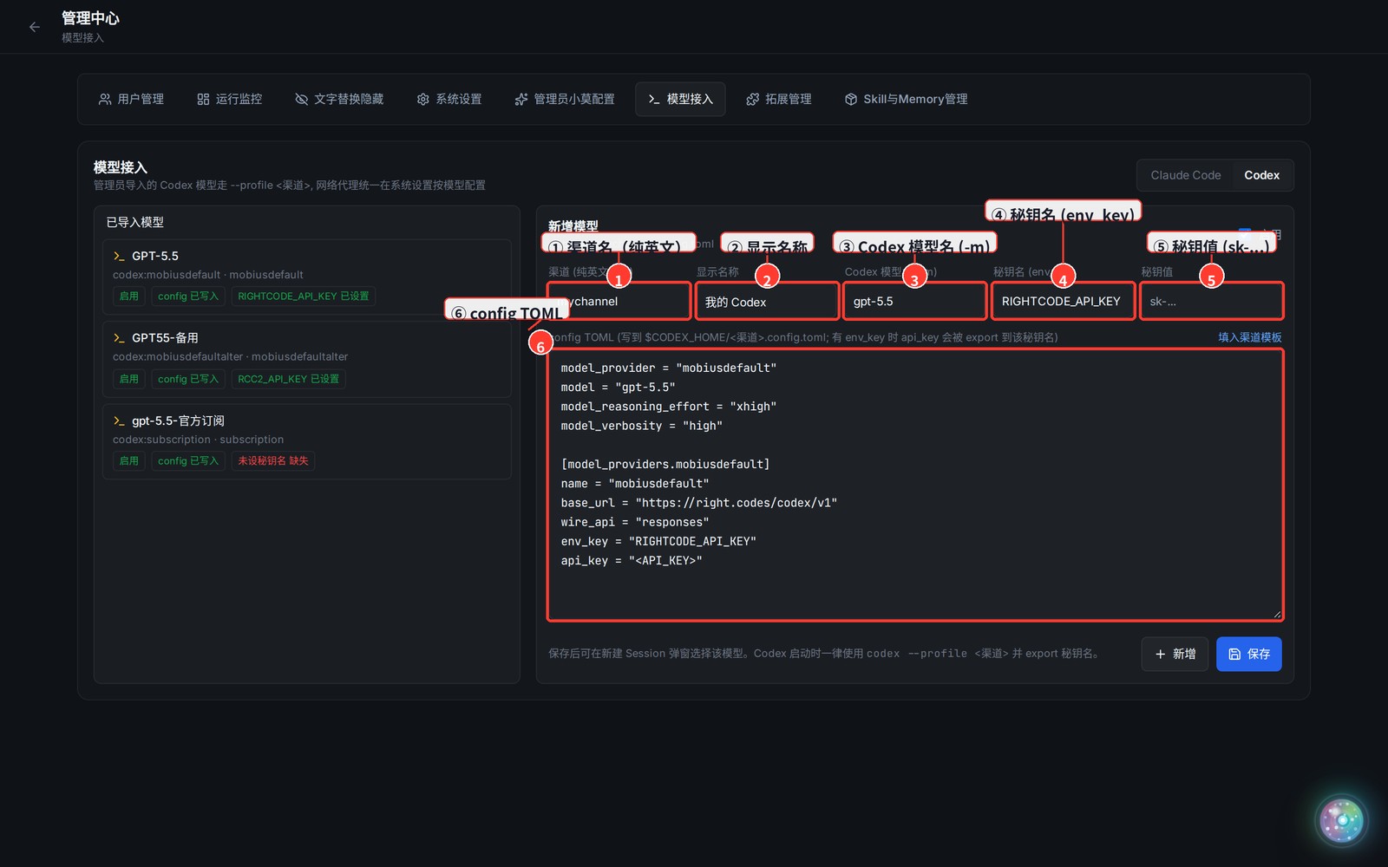Click the blue 保存 button
Image resolution: width=1388 pixels, height=867 pixels.
[x=1248, y=654]
